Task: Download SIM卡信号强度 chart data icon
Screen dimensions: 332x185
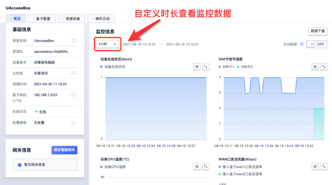Action: click(315, 67)
